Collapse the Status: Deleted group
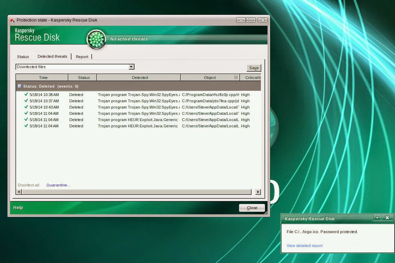Viewport: 395px width, 263px height. tap(20, 86)
